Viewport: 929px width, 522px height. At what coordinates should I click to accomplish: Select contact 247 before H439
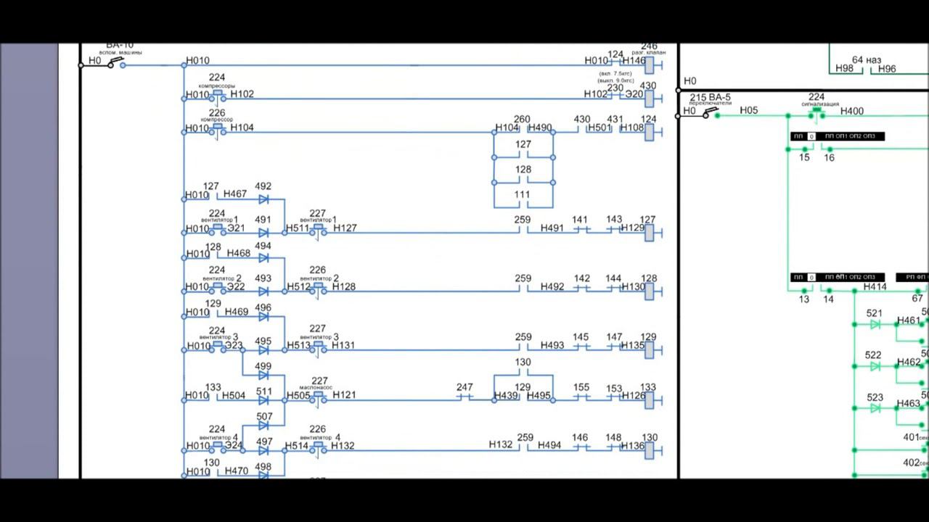point(464,397)
